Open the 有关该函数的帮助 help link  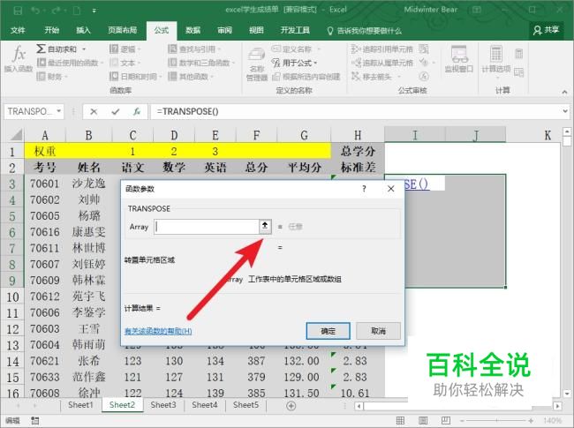158,331
